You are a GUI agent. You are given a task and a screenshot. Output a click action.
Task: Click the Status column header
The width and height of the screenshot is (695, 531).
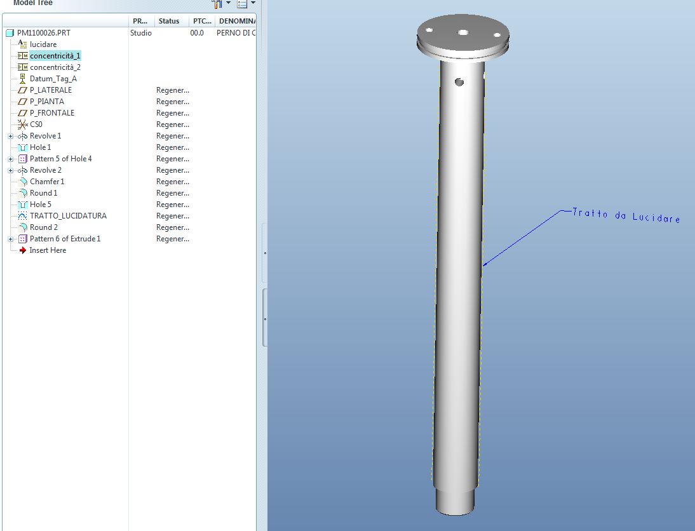point(171,21)
